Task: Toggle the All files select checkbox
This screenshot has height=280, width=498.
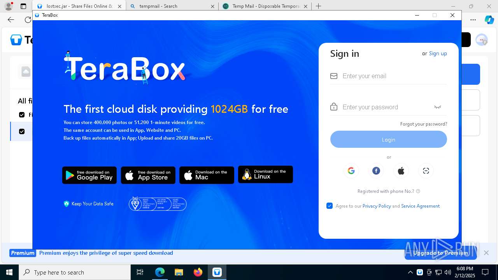Action: (x=22, y=115)
